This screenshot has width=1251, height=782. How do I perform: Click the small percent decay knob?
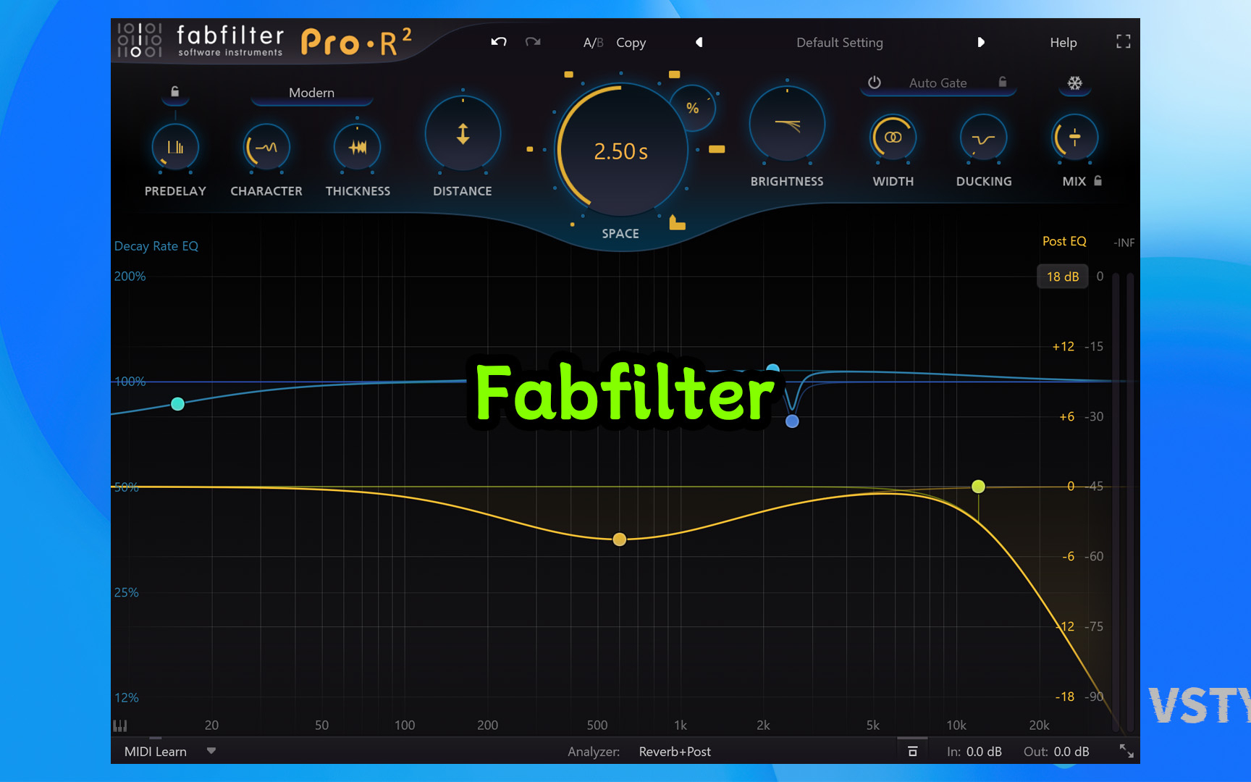pyautogui.click(x=693, y=108)
